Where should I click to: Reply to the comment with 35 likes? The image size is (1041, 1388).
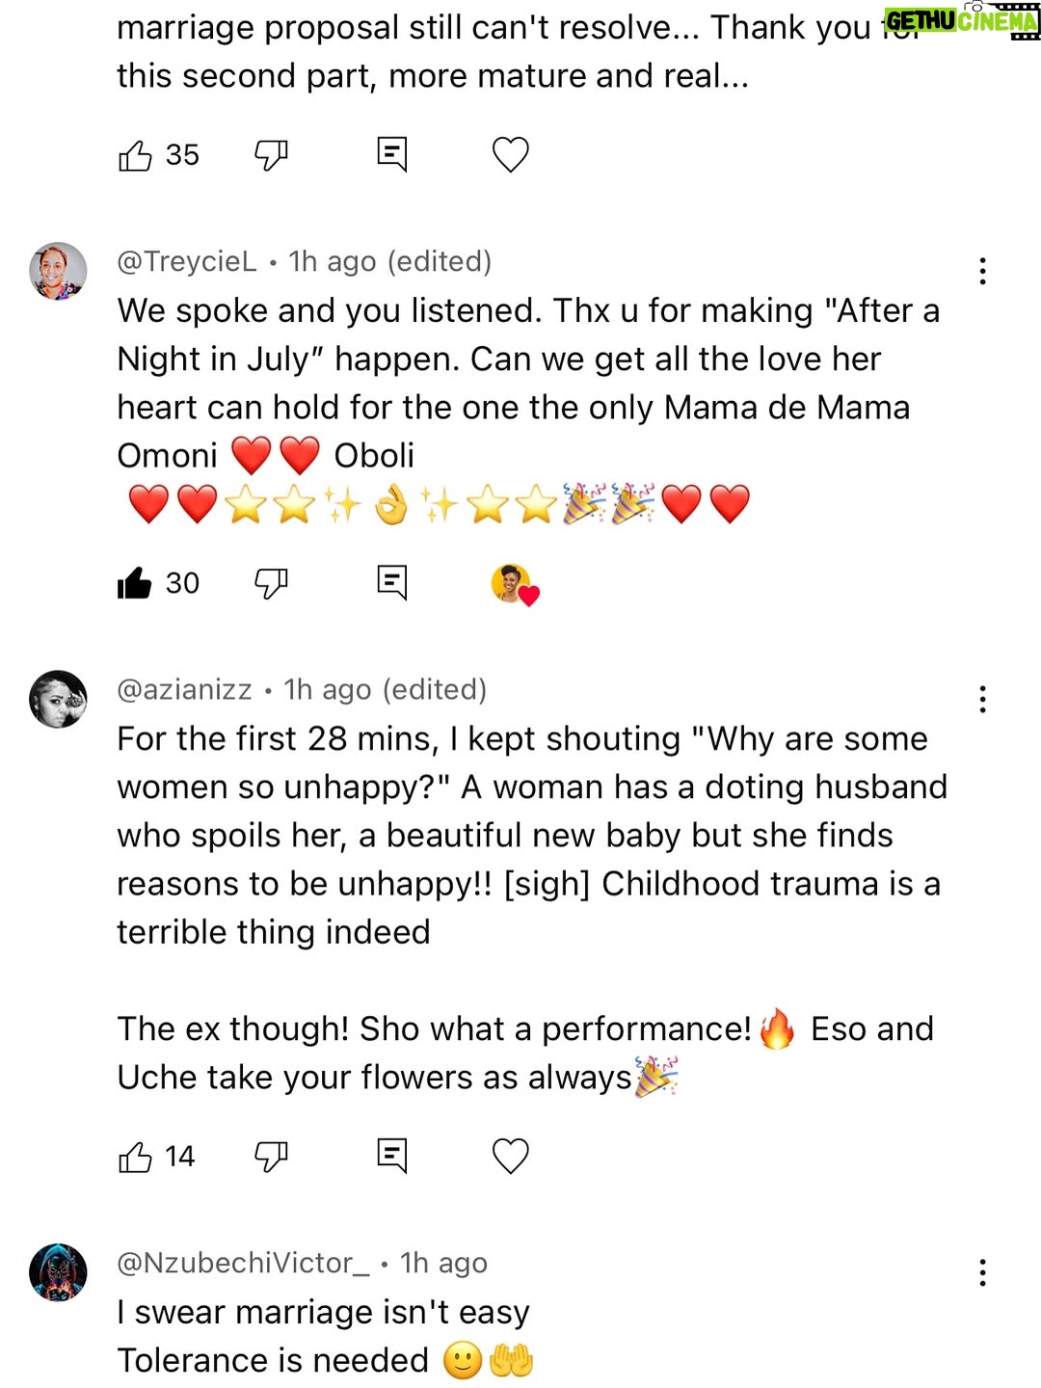click(x=391, y=154)
